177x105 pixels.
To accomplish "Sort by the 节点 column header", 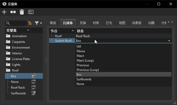I will coord(62,31).
